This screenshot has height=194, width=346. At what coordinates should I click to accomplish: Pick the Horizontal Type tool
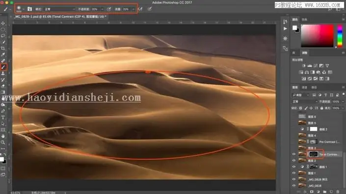[x=3, y=118]
